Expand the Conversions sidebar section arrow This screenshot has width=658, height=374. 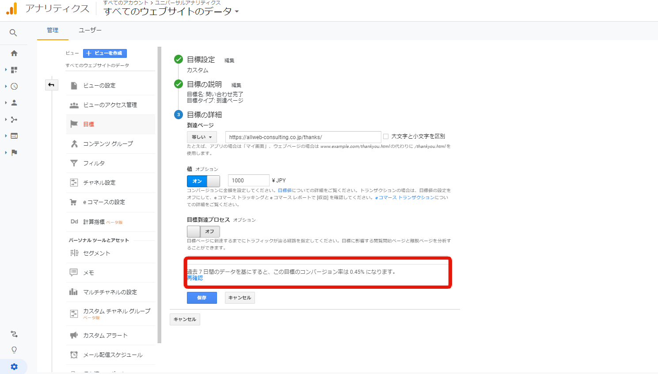coord(6,152)
